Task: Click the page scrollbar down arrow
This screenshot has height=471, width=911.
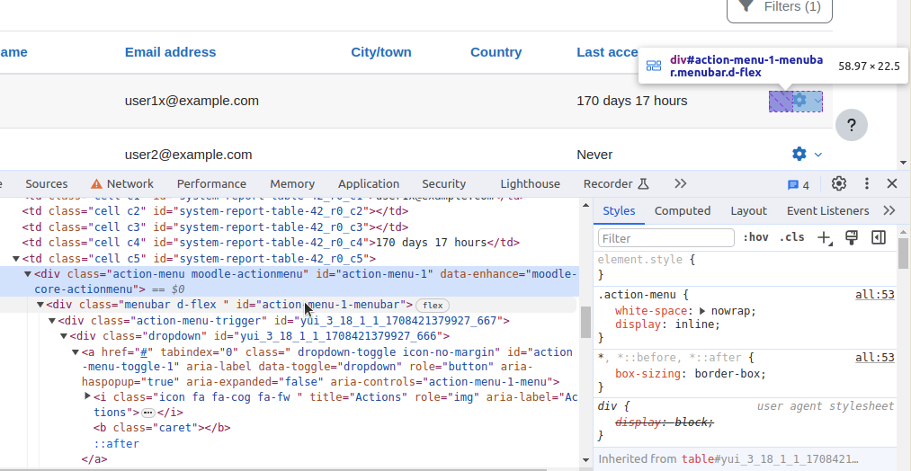Action: (x=903, y=164)
